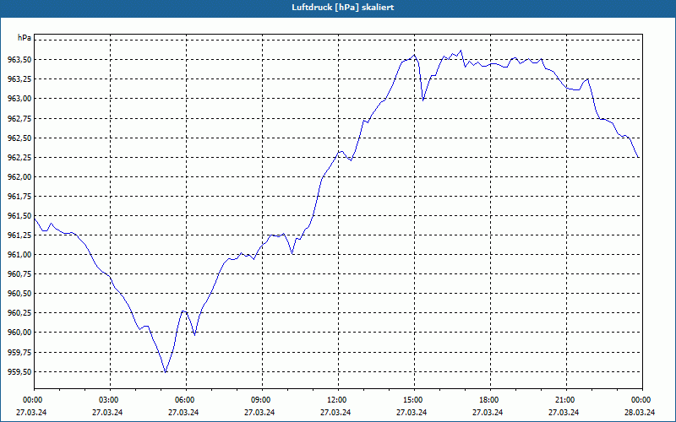Click the 962,75 y-axis value
Viewport: 676px width, 422px height.
coord(19,118)
